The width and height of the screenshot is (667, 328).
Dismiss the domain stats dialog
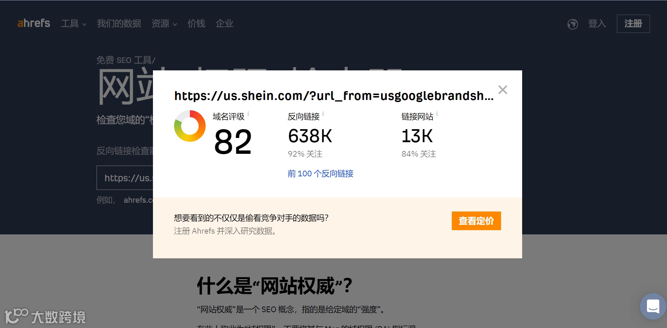coord(503,90)
